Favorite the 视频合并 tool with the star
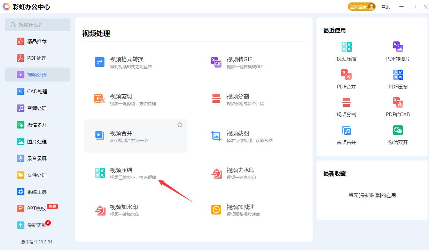The image size is (429, 250). tap(180, 124)
